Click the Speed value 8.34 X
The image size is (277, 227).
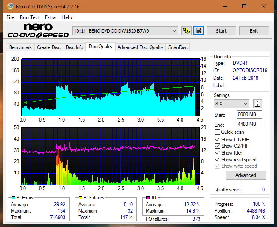click(x=258, y=217)
